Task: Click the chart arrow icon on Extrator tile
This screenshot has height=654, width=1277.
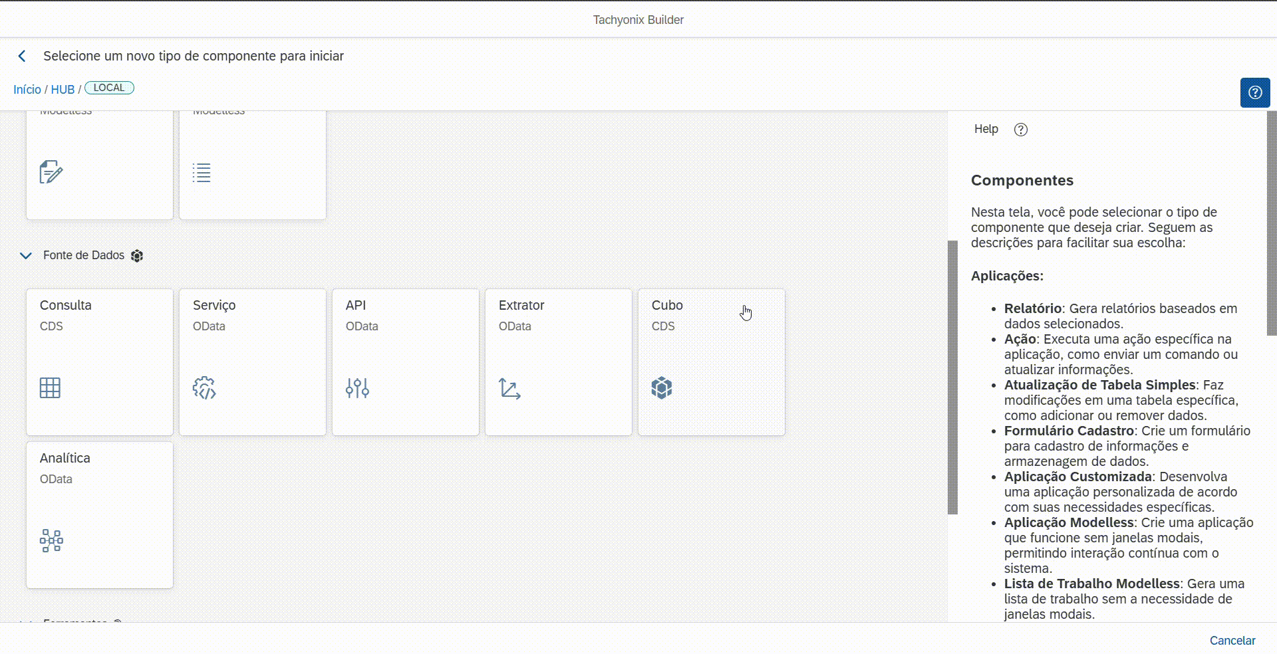Action: (x=509, y=388)
